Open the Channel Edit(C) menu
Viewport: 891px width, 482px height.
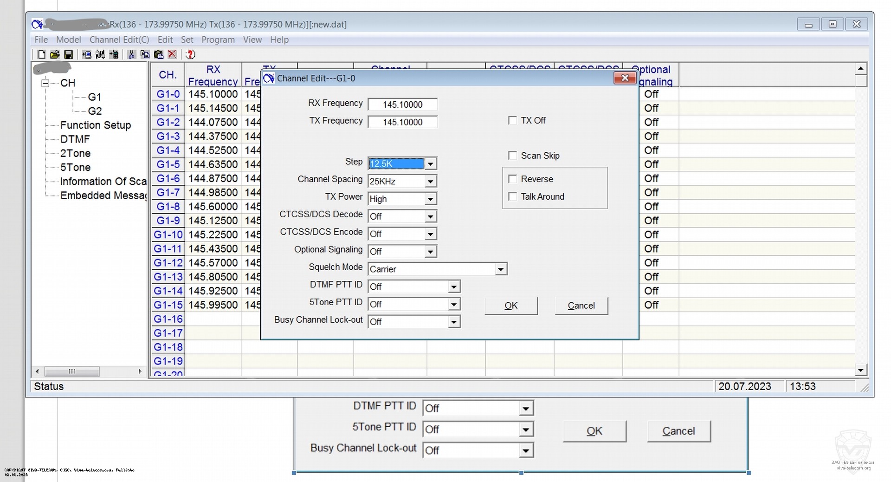click(x=119, y=40)
